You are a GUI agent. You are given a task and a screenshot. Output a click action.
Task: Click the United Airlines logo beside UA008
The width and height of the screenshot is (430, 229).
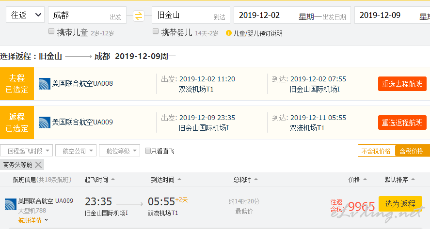[45, 83]
